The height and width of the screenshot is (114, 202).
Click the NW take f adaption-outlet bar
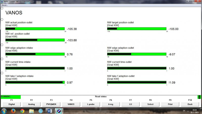coord(137,82)
